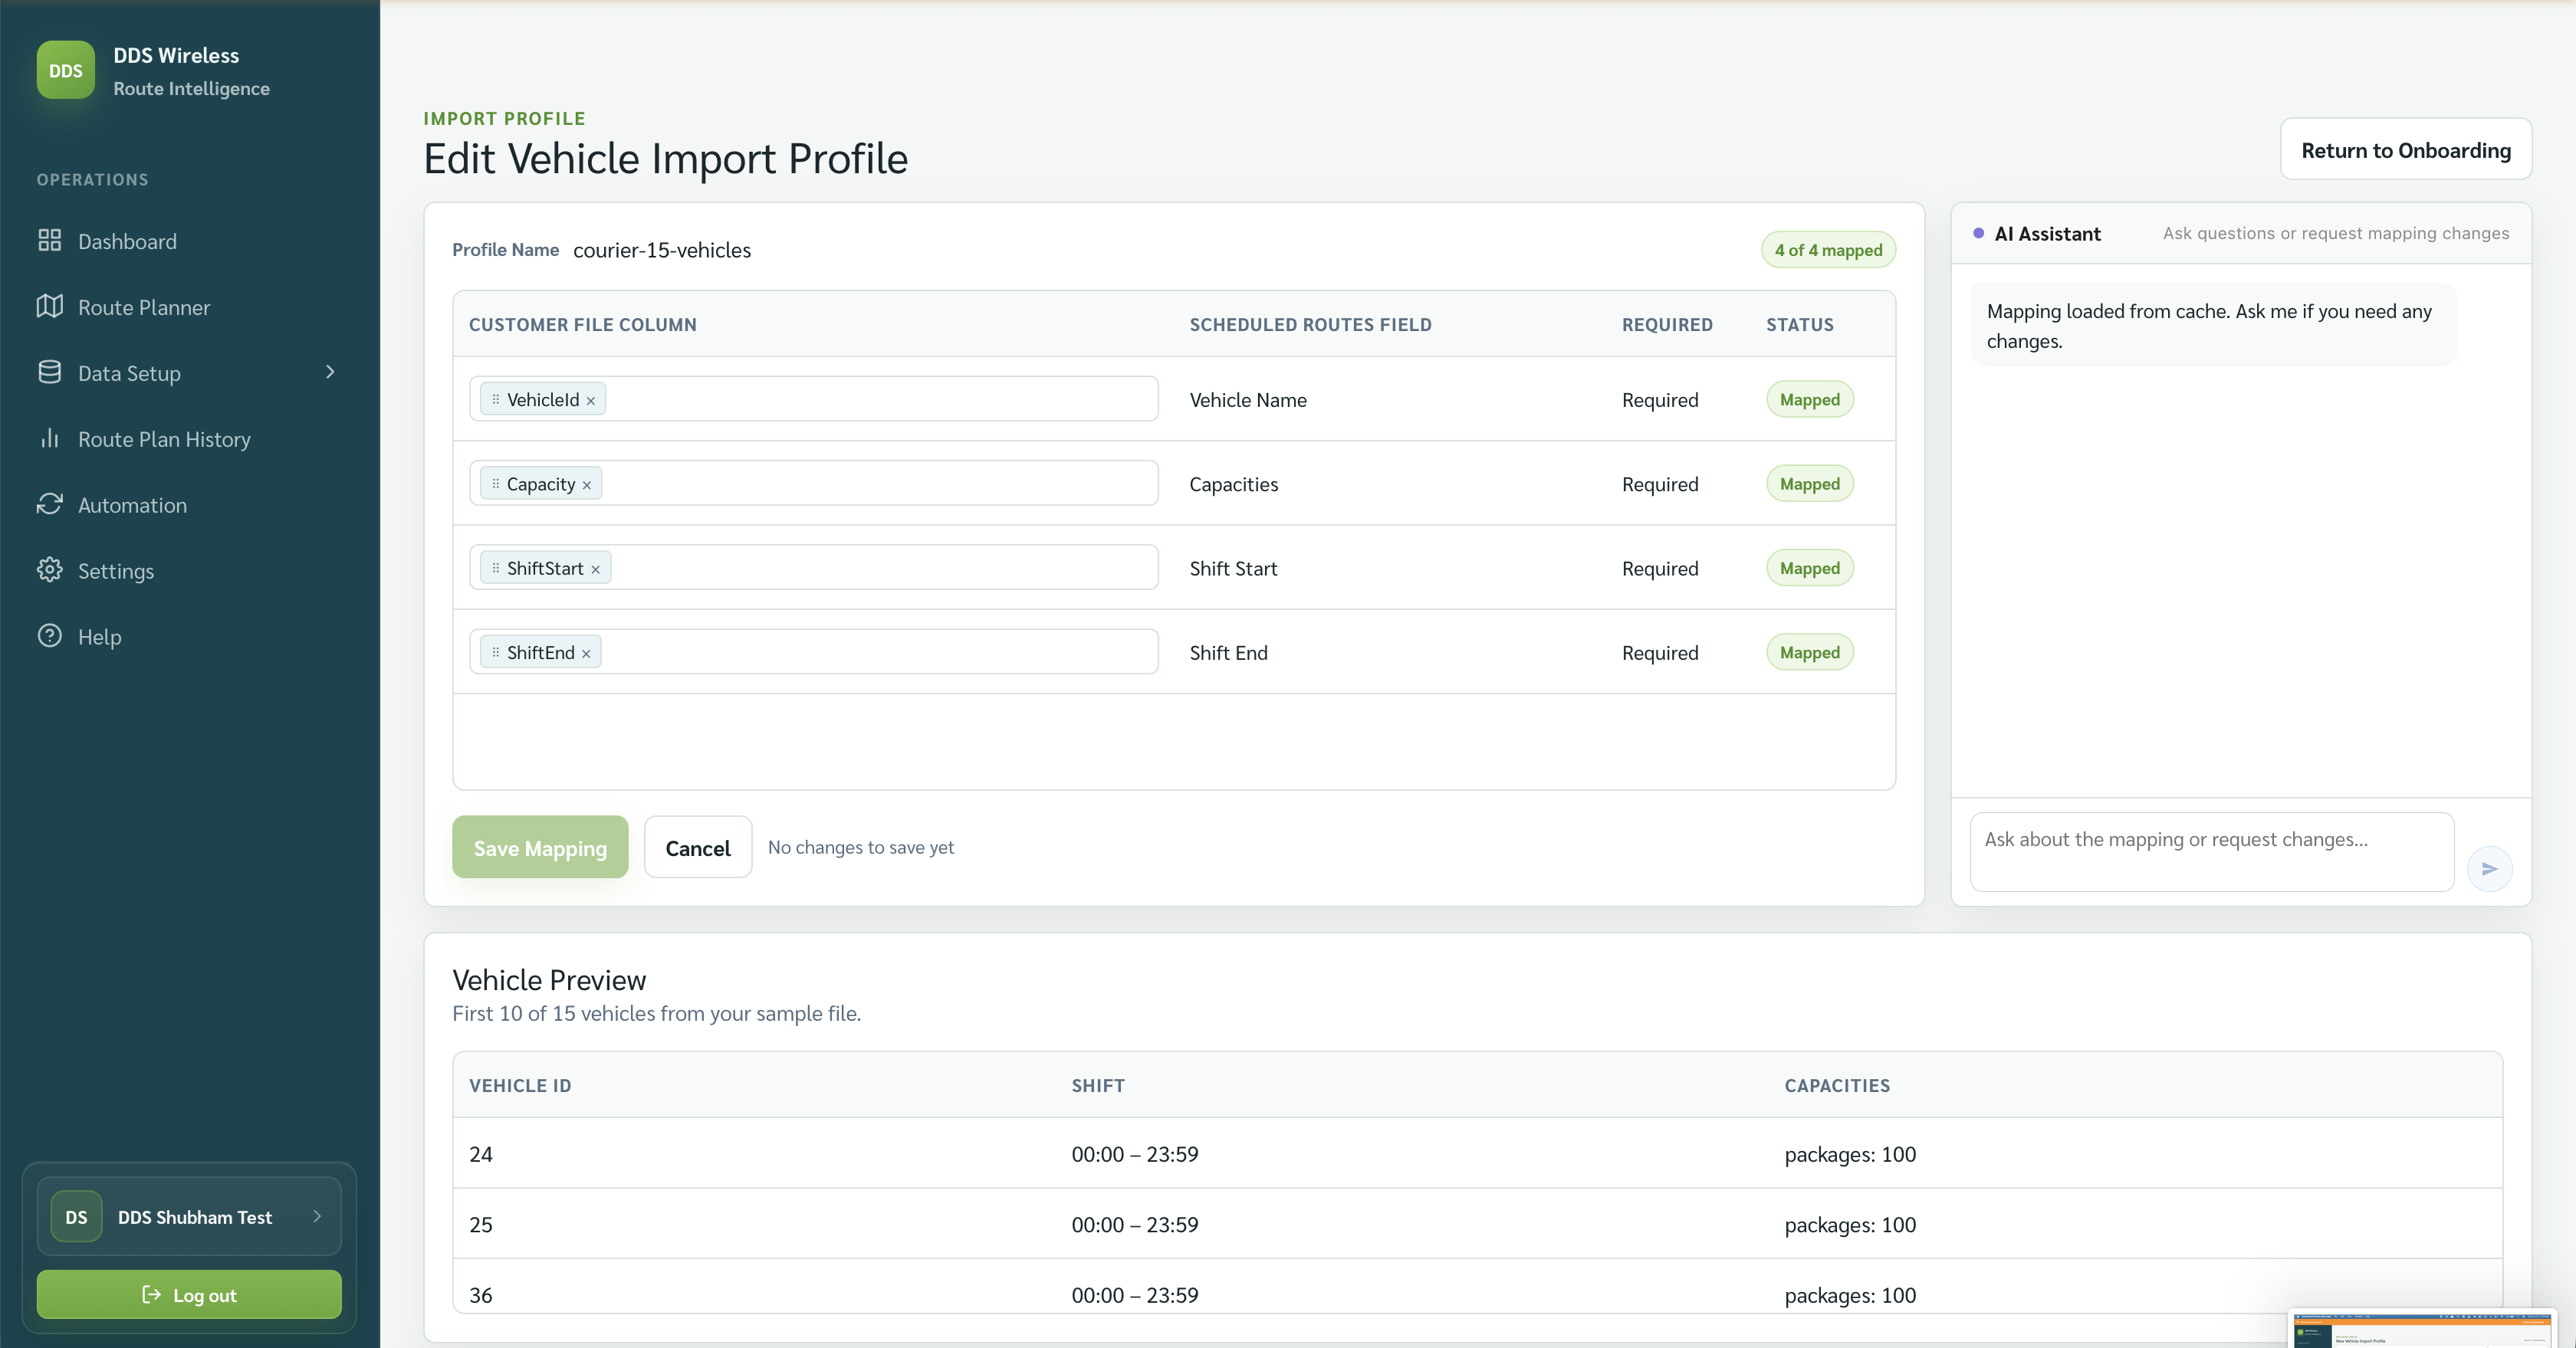Click Return to Onboarding
The image size is (2576, 1348).
(x=2405, y=150)
